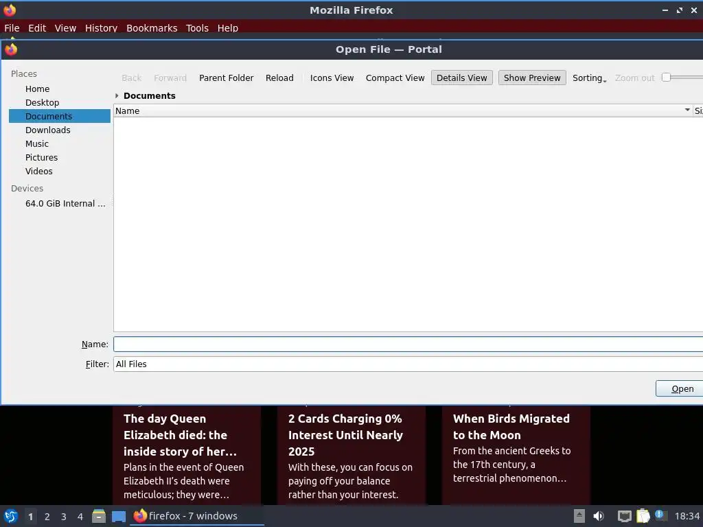Open the volume control tray icon
The width and height of the screenshot is (703, 527).
599,516
